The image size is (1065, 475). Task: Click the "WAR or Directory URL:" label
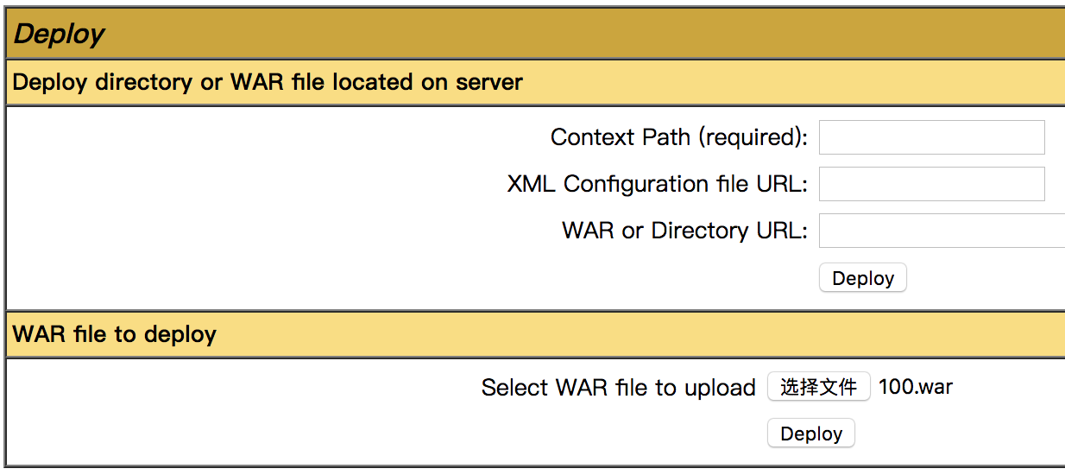684,231
